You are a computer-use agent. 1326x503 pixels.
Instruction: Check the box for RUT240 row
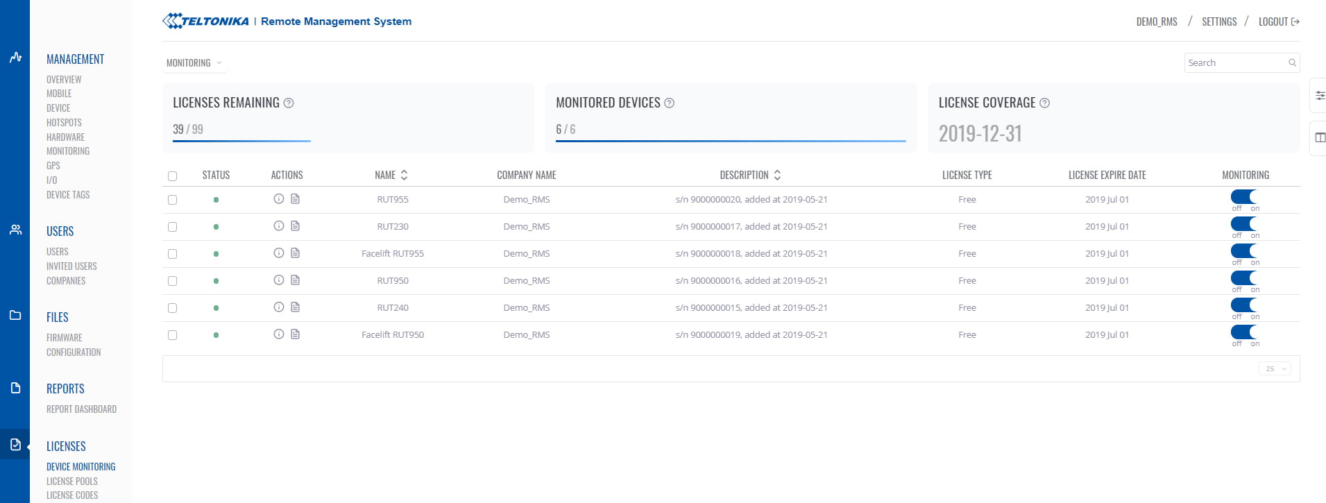pos(173,308)
